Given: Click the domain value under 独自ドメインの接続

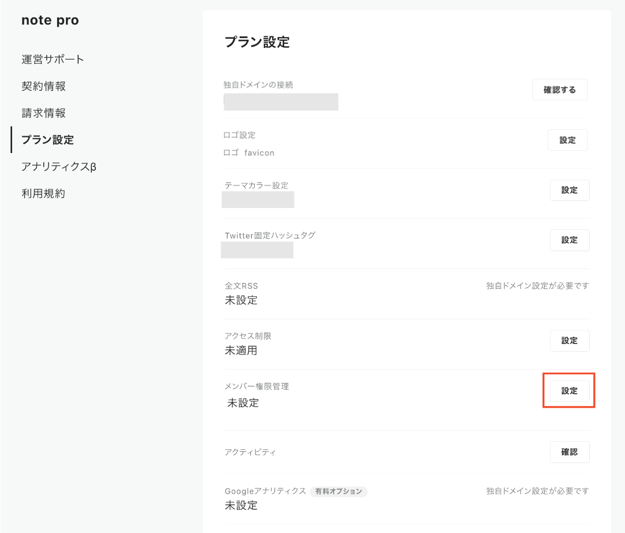Looking at the screenshot, I should pyautogui.click(x=281, y=101).
